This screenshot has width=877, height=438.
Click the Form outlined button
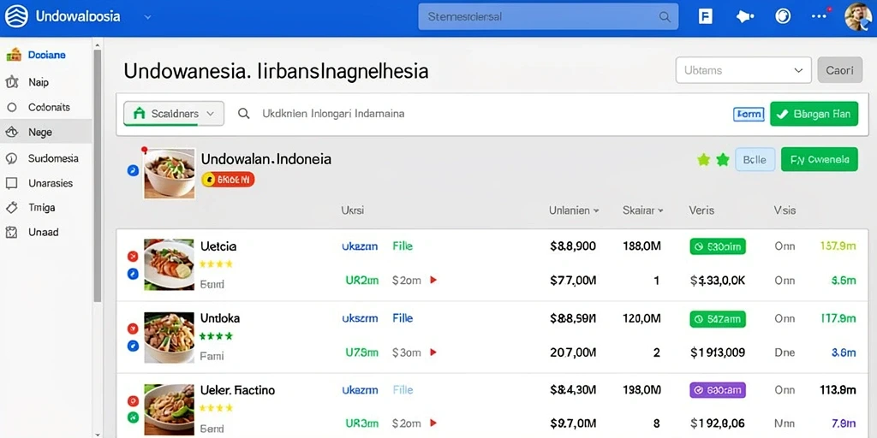point(749,114)
